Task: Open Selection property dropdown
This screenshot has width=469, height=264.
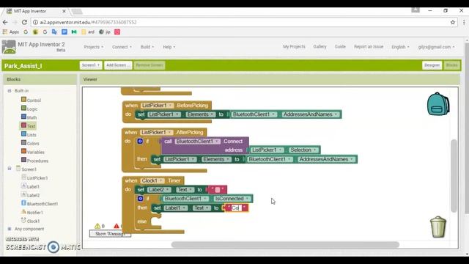Action: pyautogui.click(x=303, y=150)
